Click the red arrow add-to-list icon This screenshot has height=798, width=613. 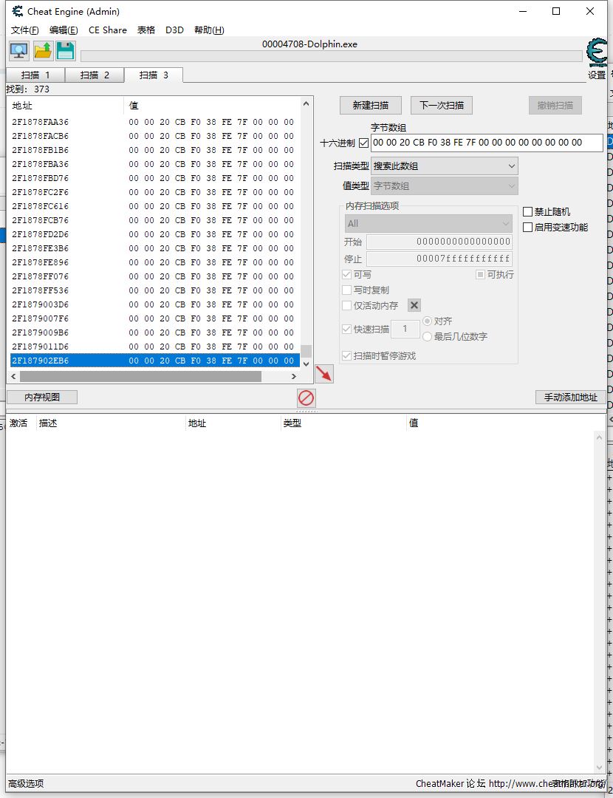[x=323, y=373]
